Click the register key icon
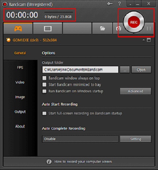 pos(110,4)
